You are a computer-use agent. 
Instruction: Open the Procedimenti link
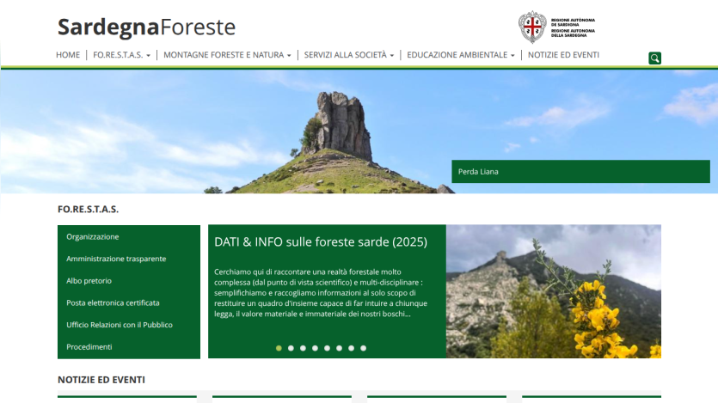[x=89, y=347]
